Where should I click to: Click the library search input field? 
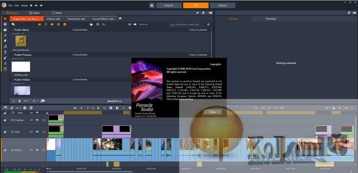pyautogui.click(x=190, y=25)
